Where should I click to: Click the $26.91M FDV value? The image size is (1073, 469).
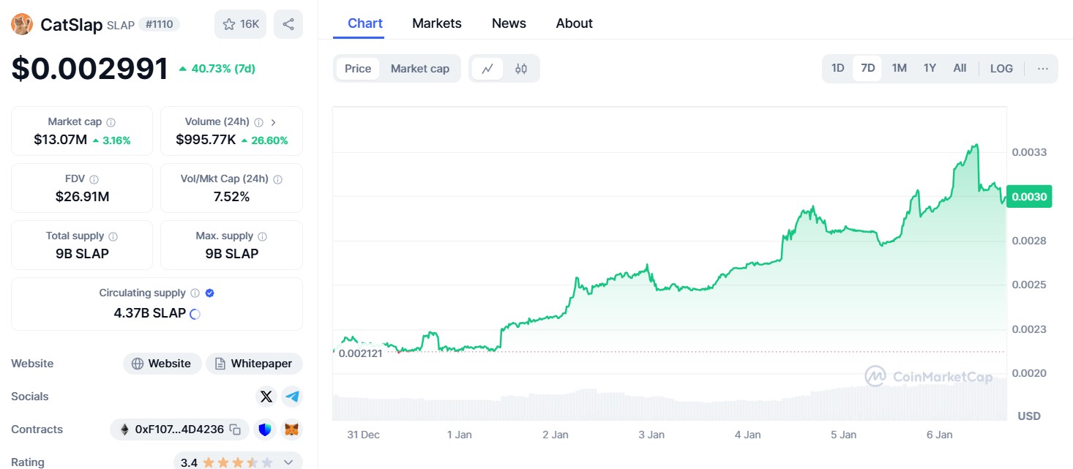[82, 197]
